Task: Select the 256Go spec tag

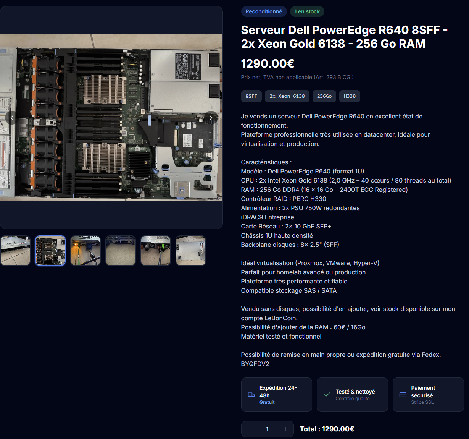Action: pyautogui.click(x=324, y=96)
